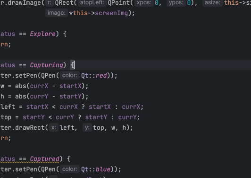Viewport: 251px width, 178px height.
Task: Click the 'color:' hint before Qt::red
Action: tap(70, 75)
